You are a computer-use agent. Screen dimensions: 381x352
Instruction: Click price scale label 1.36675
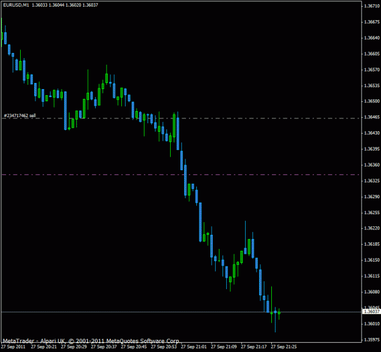pos(372,22)
